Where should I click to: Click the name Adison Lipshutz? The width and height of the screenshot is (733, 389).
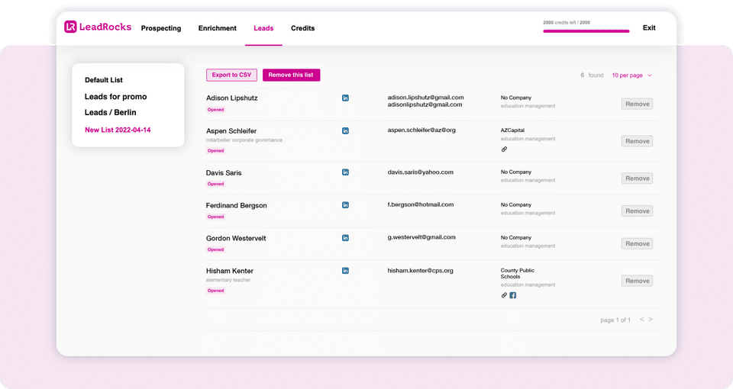[232, 98]
